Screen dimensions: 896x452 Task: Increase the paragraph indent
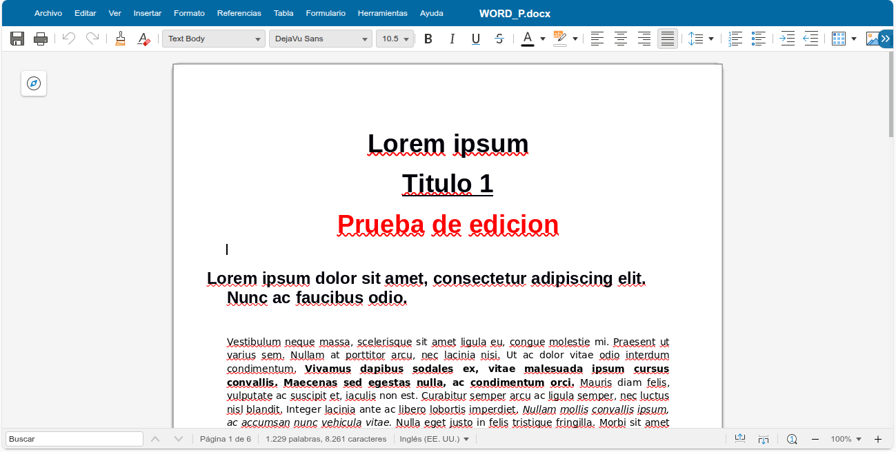pyautogui.click(x=787, y=39)
